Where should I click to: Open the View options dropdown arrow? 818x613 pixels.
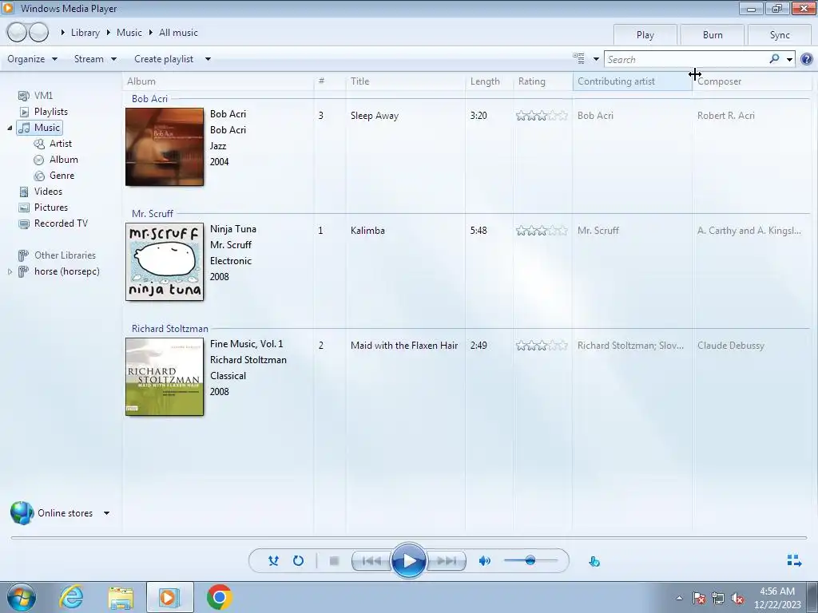tap(596, 59)
